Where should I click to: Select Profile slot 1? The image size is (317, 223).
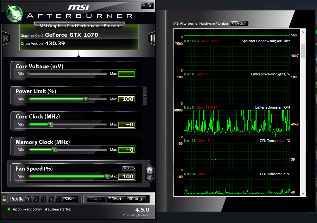tap(29, 199)
